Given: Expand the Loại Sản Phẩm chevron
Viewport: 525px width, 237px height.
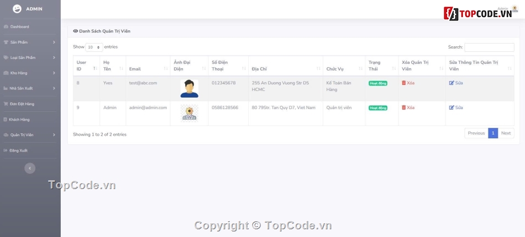Looking at the screenshot, I should 54,58.
